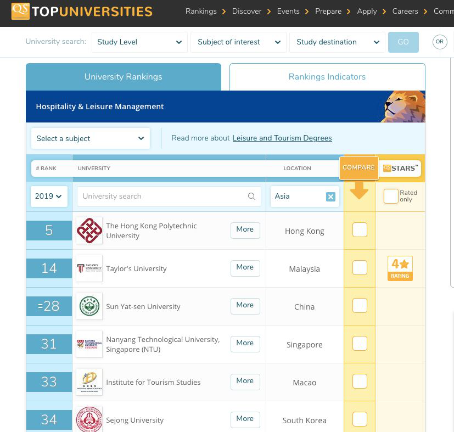Open the Events menu
This screenshot has height=432, width=454.
tap(288, 12)
